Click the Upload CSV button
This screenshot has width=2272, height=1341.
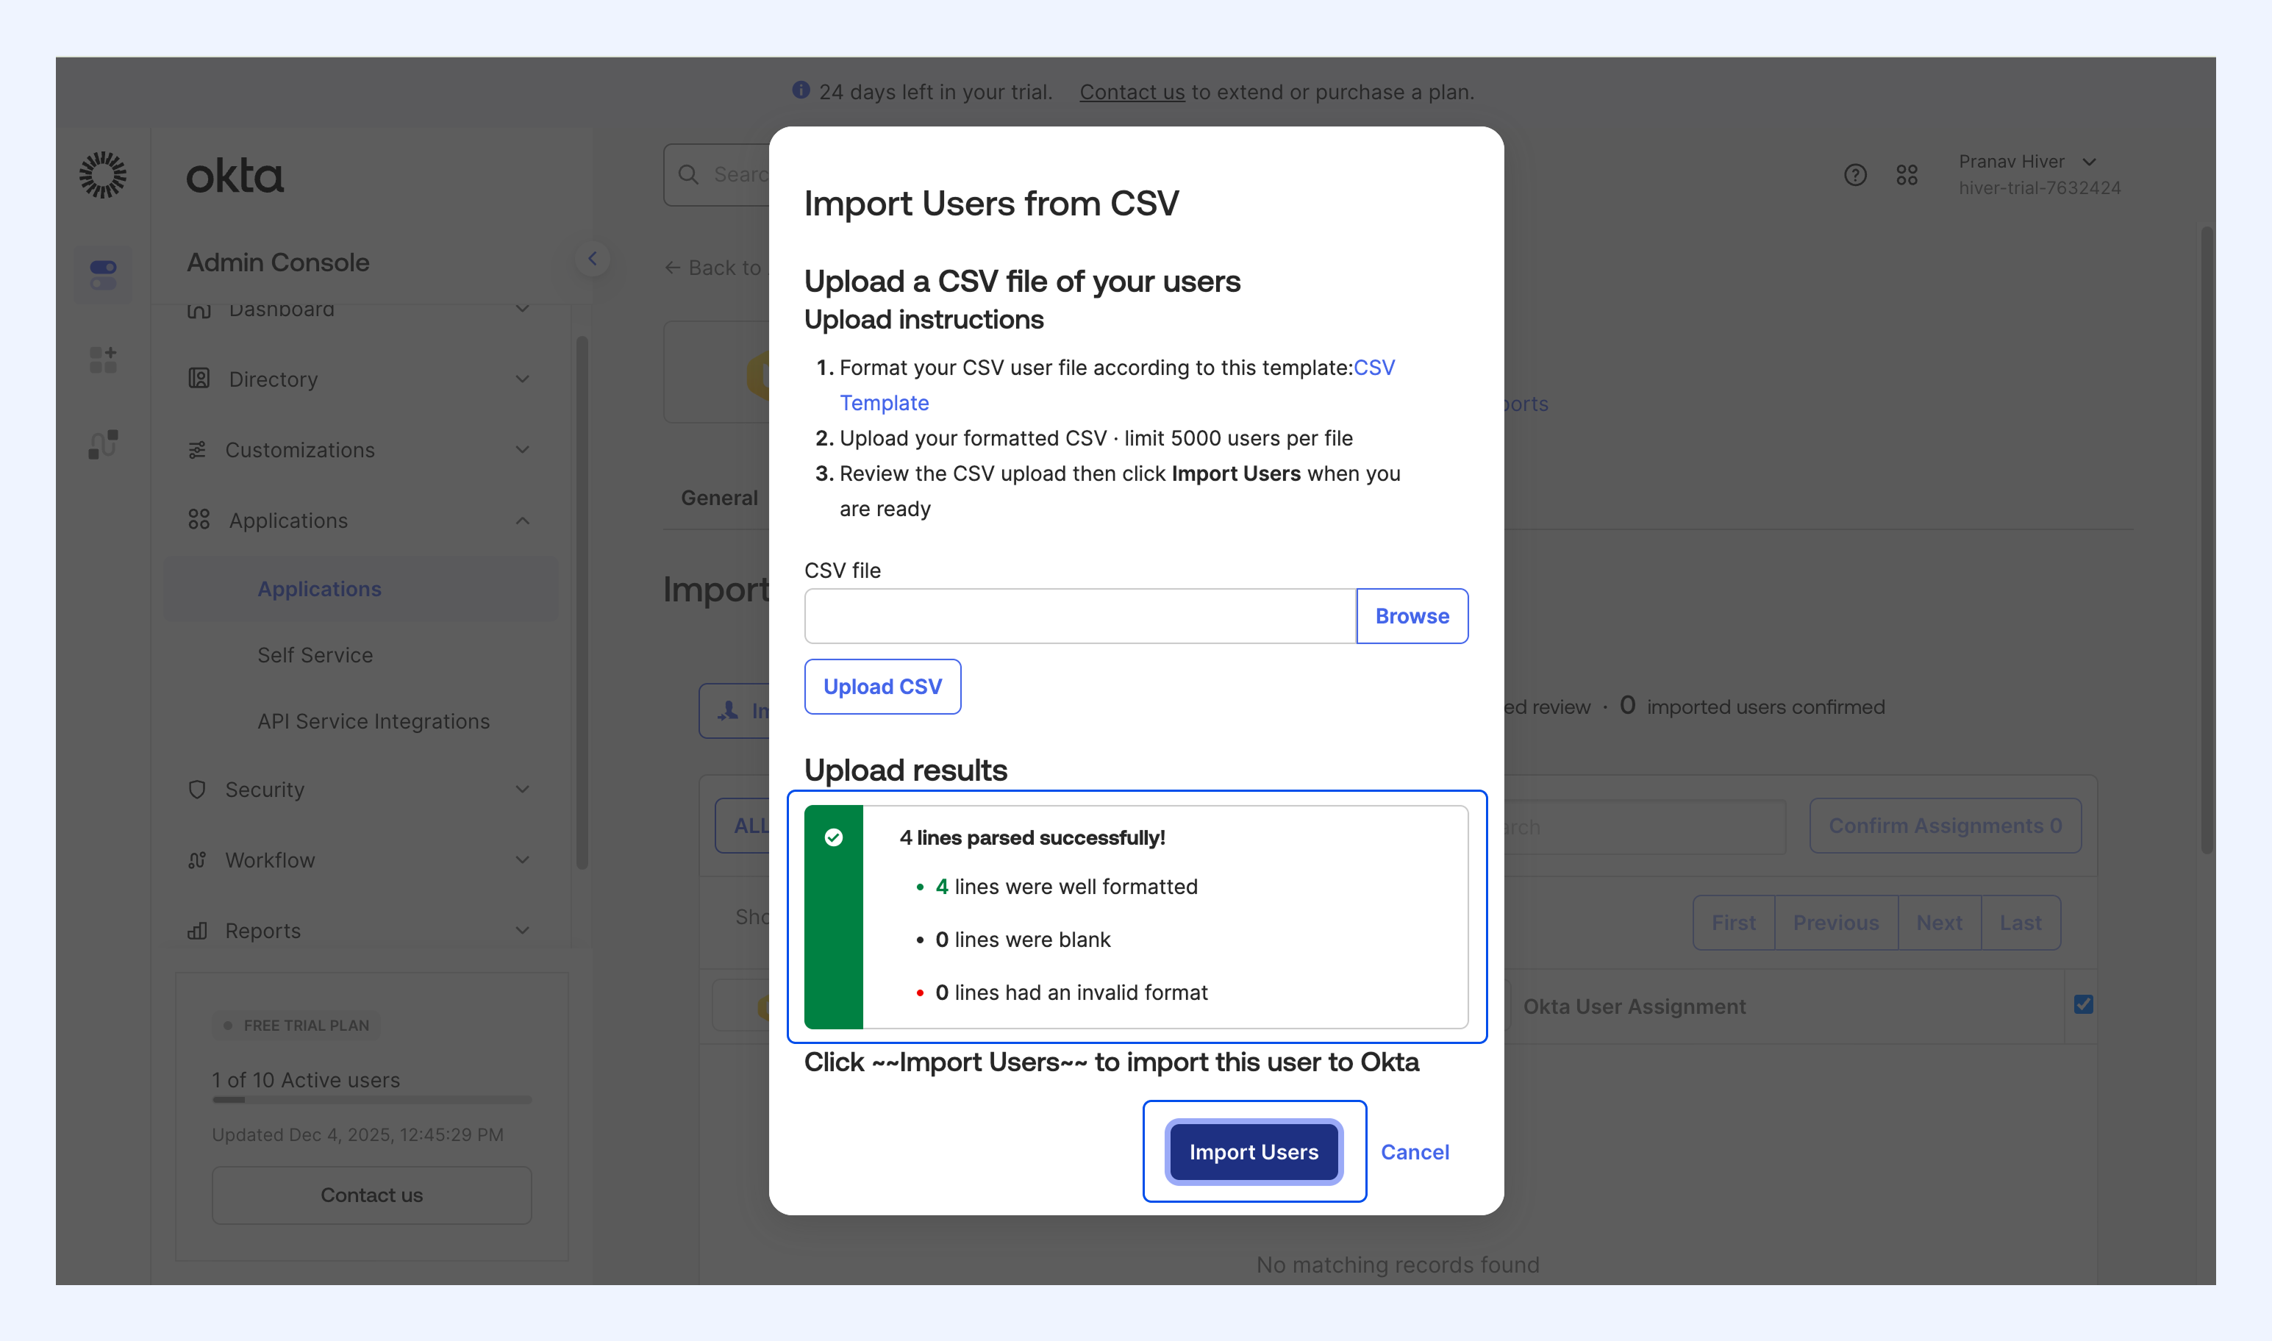882,687
